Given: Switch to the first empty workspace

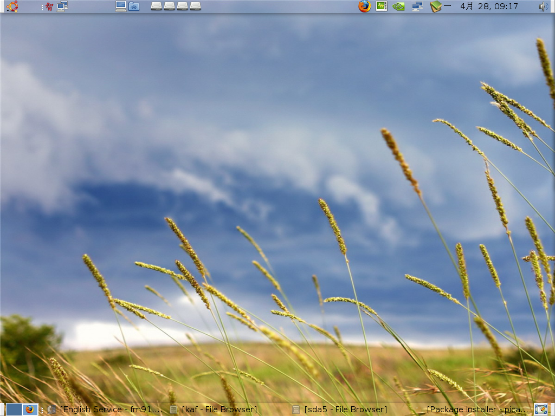Looking at the screenshot, I should [x=14, y=409].
